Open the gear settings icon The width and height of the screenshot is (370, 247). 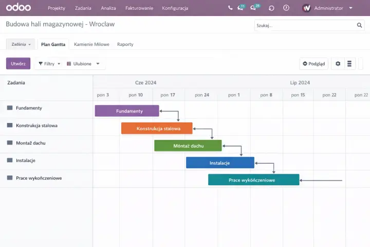pos(338,64)
